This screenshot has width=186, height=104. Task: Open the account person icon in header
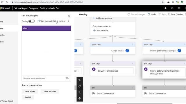(165, 8)
